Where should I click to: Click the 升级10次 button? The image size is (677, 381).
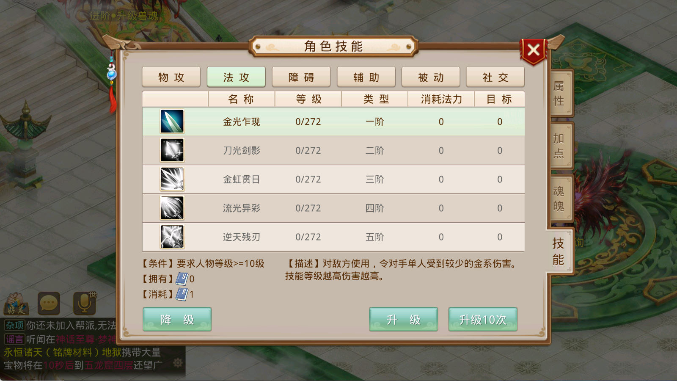tap(483, 319)
